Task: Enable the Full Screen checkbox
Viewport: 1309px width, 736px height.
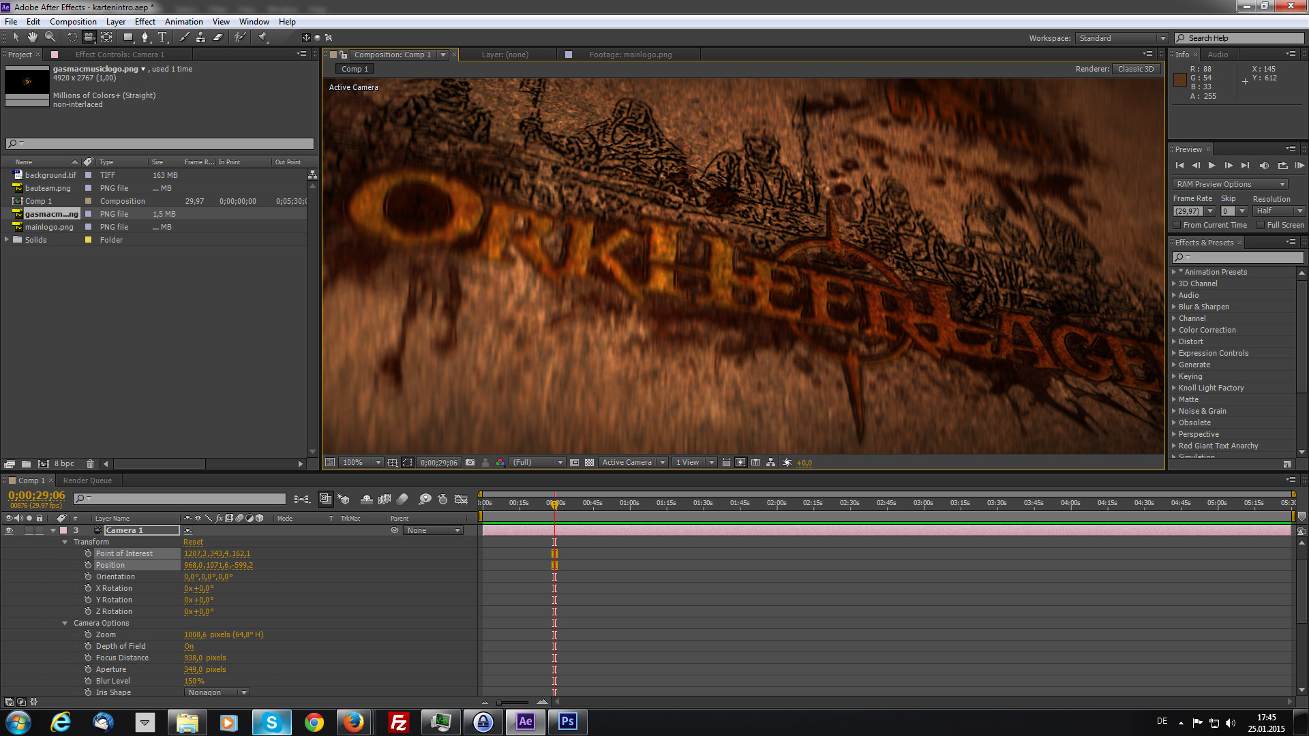Action: coord(1261,225)
